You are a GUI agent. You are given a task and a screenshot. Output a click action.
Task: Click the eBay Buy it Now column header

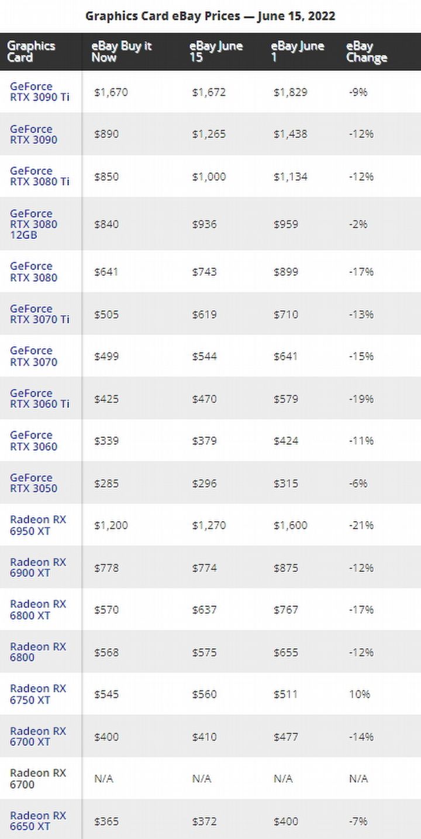point(122,52)
